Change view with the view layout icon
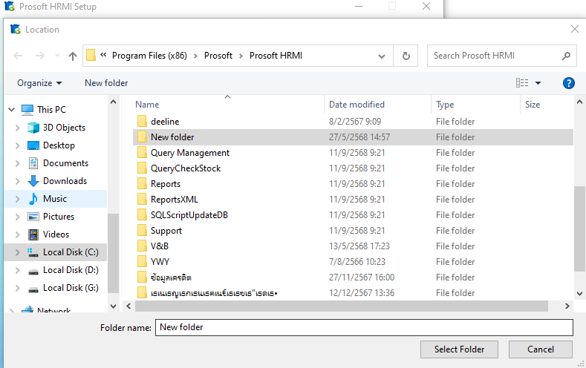The image size is (586, 368). click(x=522, y=83)
